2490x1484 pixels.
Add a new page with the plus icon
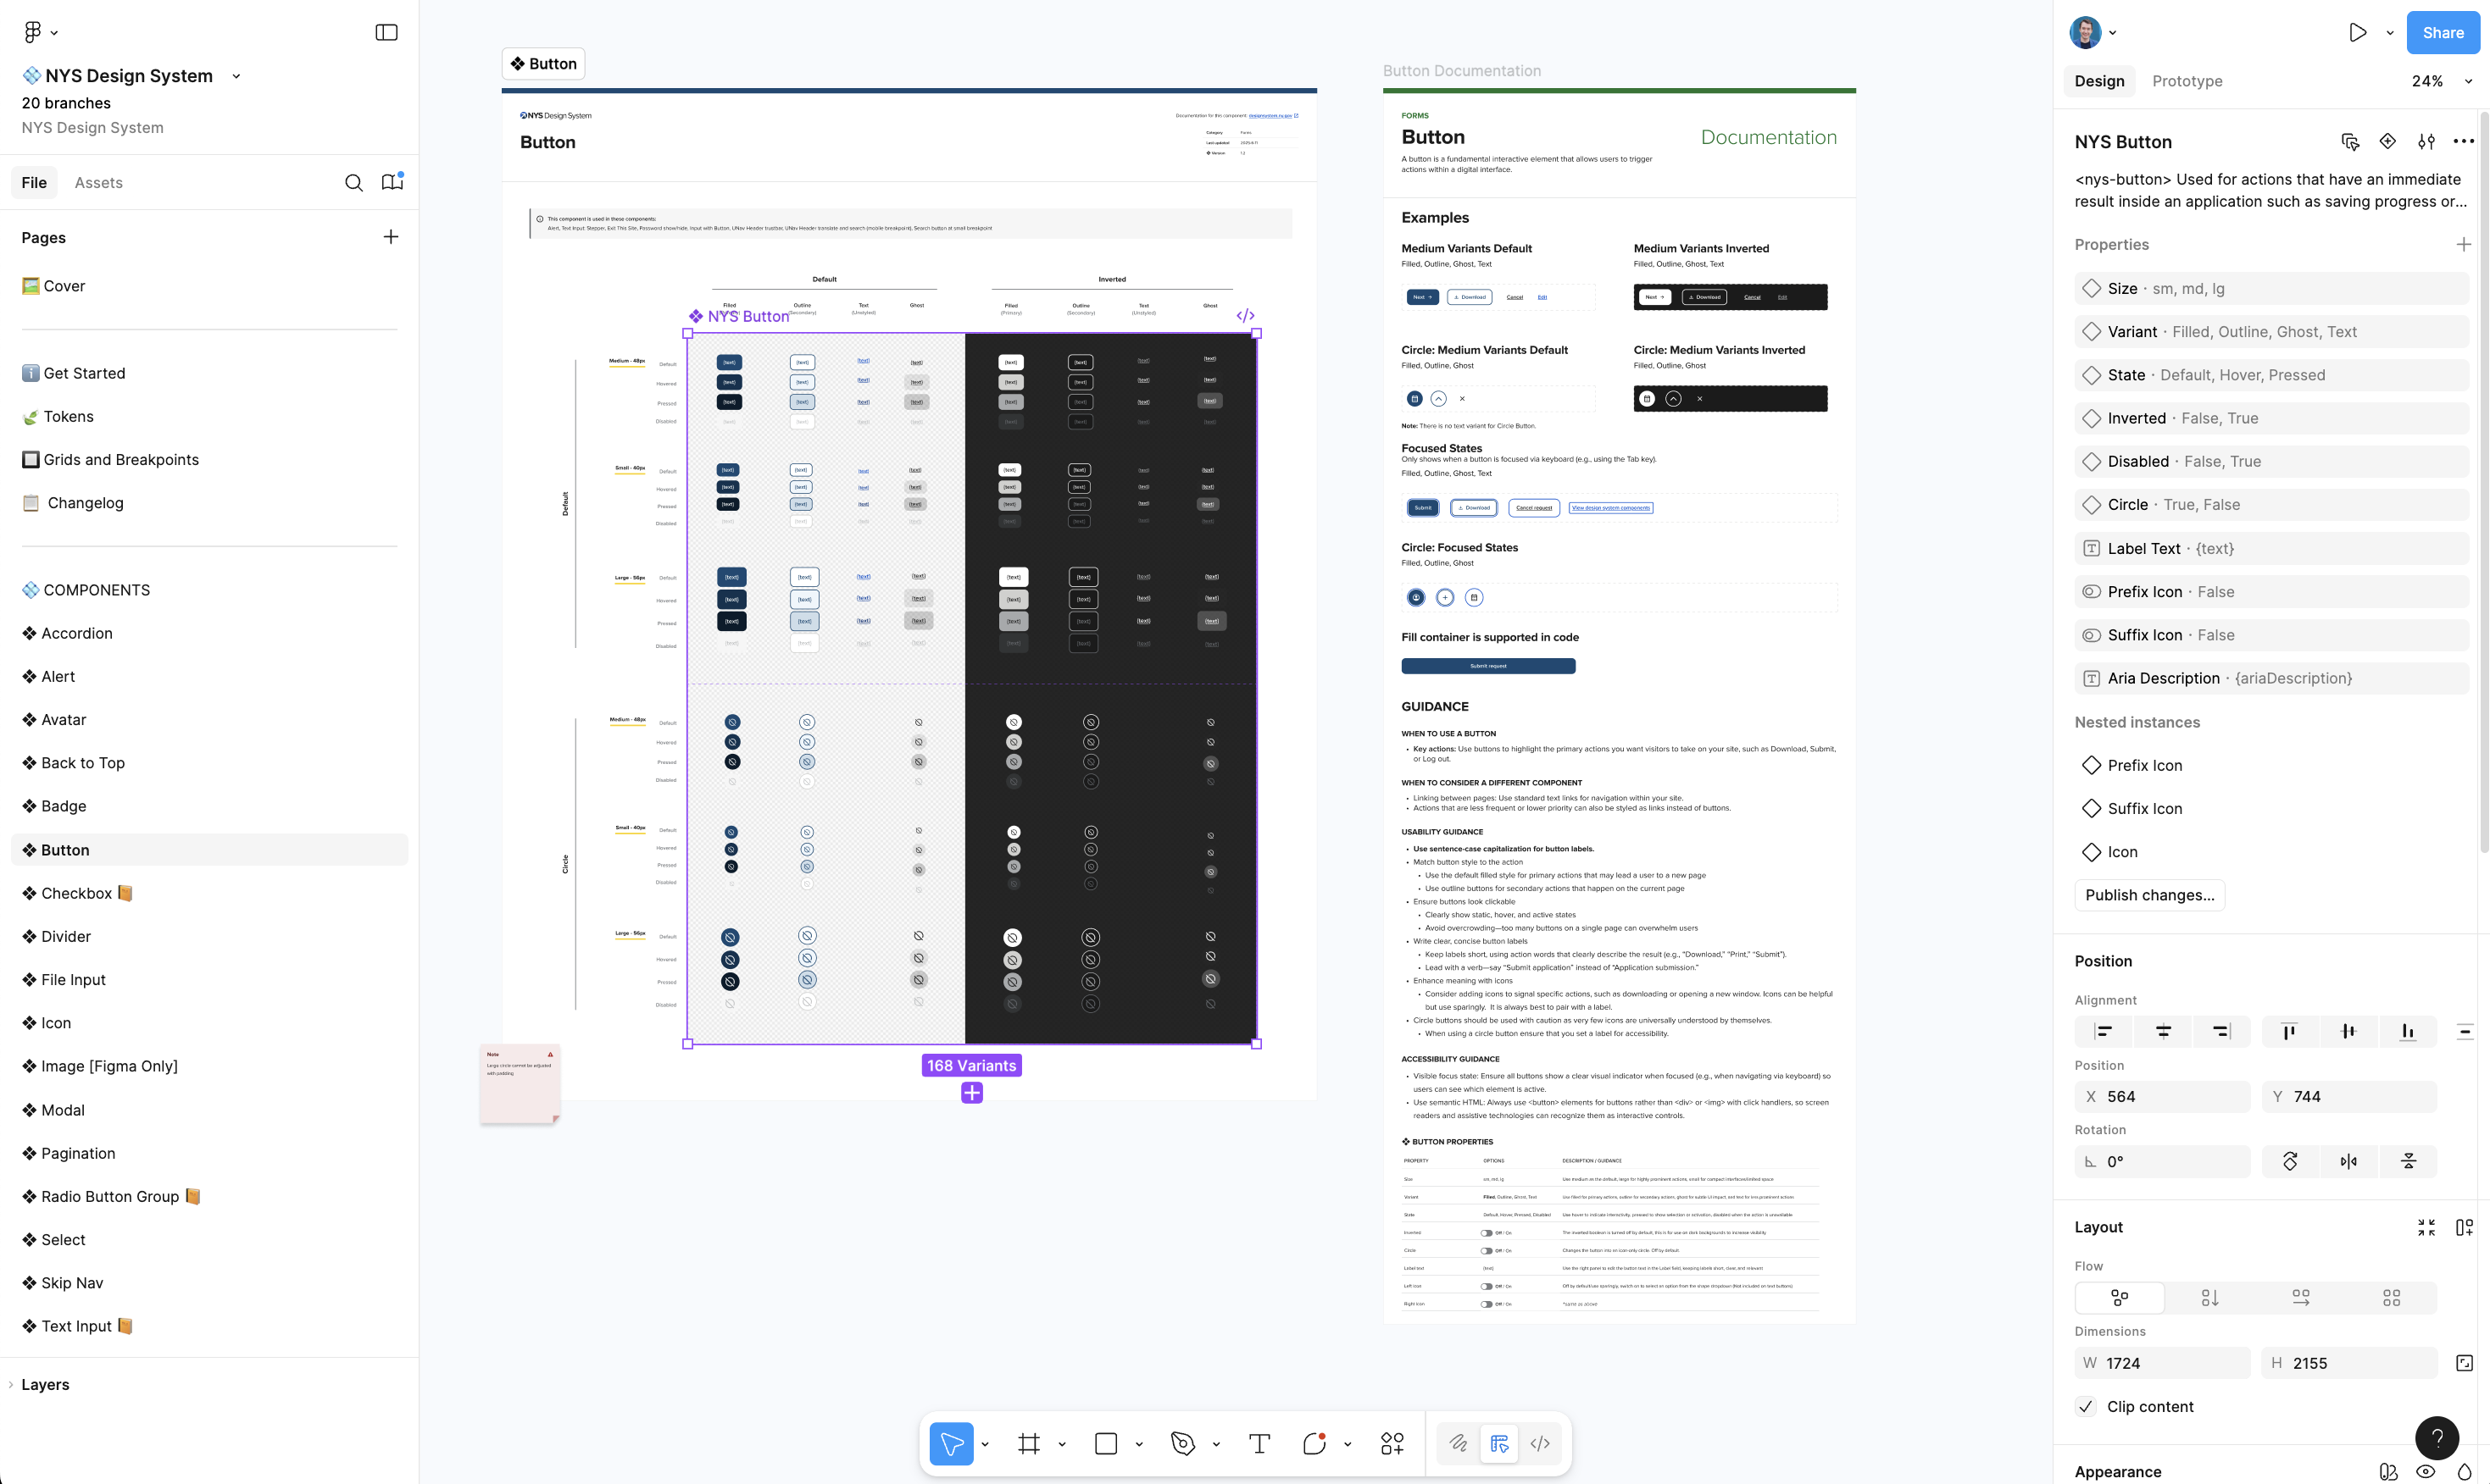click(x=392, y=236)
